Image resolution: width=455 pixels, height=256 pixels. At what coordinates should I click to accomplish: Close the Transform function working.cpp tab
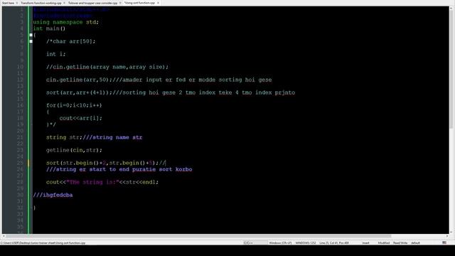(64, 3)
